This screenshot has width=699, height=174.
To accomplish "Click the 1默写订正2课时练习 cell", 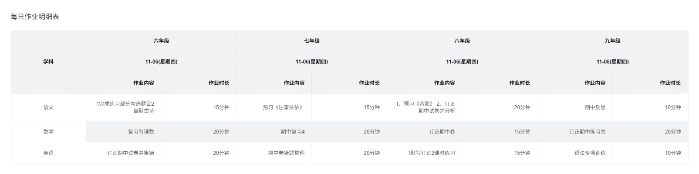I will click(431, 153).
